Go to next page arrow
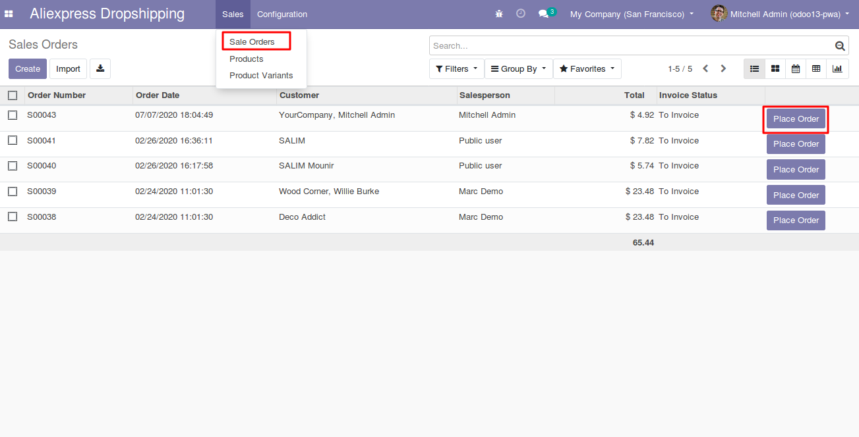The height and width of the screenshot is (437, 859). (x=723, y=68)
